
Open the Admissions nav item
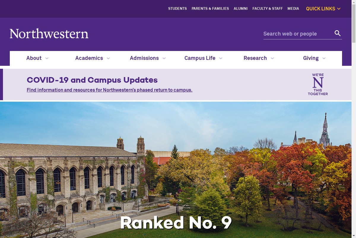[x=144, y=58]
